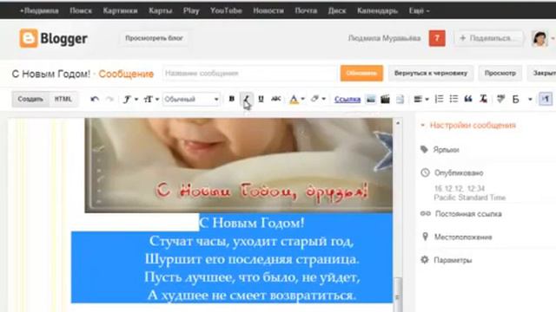Viewport: 556px width, 312px height.
Task: Toggle right-to-left text direction button
Action: 546,99
